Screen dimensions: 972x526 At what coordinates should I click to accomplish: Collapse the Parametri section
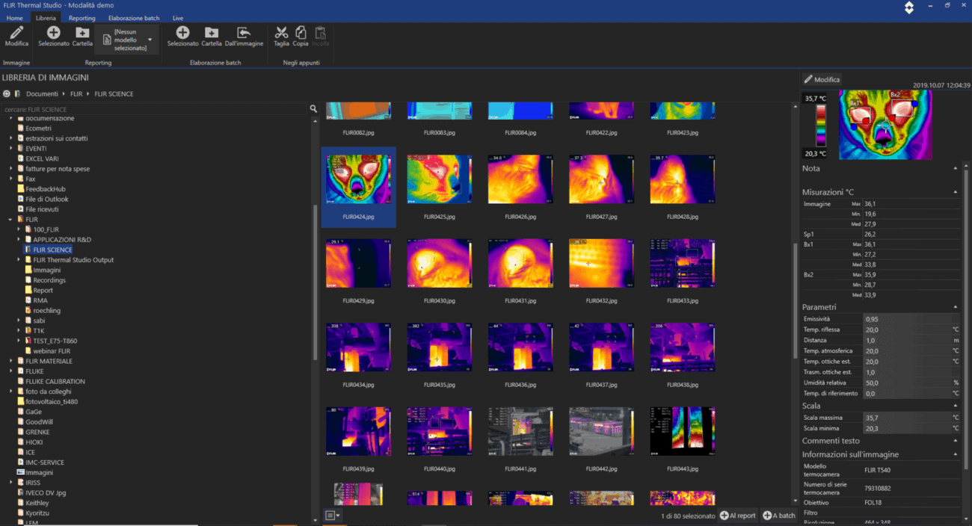pos(956,307)
